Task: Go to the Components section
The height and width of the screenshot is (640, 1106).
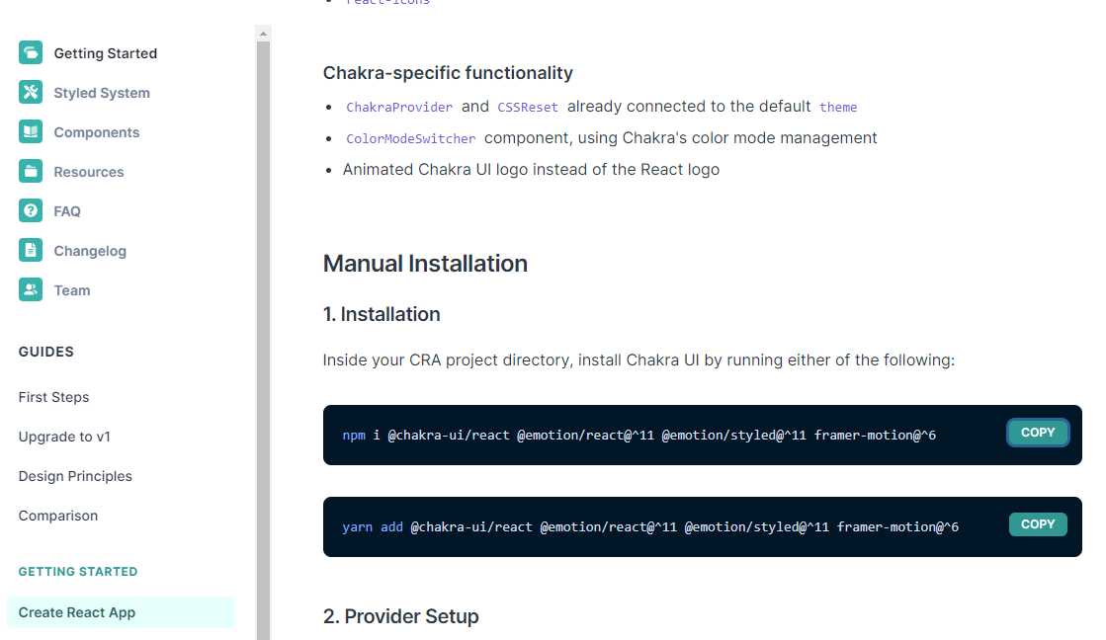Action: click(97, 132)
